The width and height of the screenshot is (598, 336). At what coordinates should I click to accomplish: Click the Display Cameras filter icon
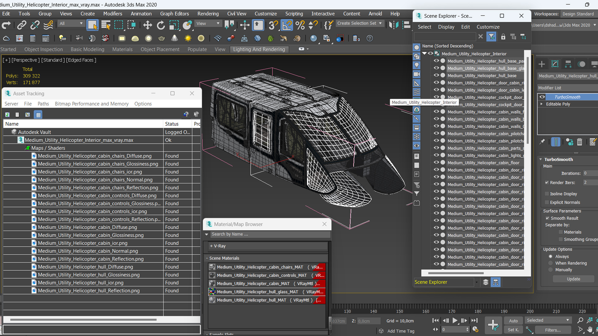click(x=416, y=74)
